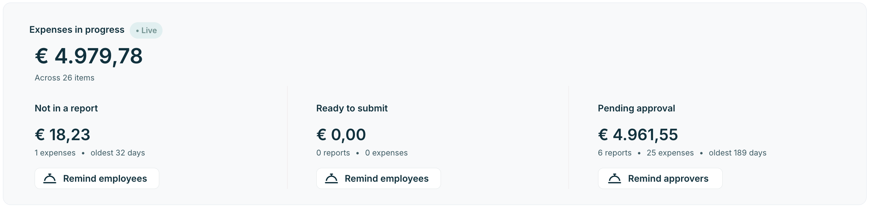
Task: Click the € 0,00 amount
Action: pos(341,135)
